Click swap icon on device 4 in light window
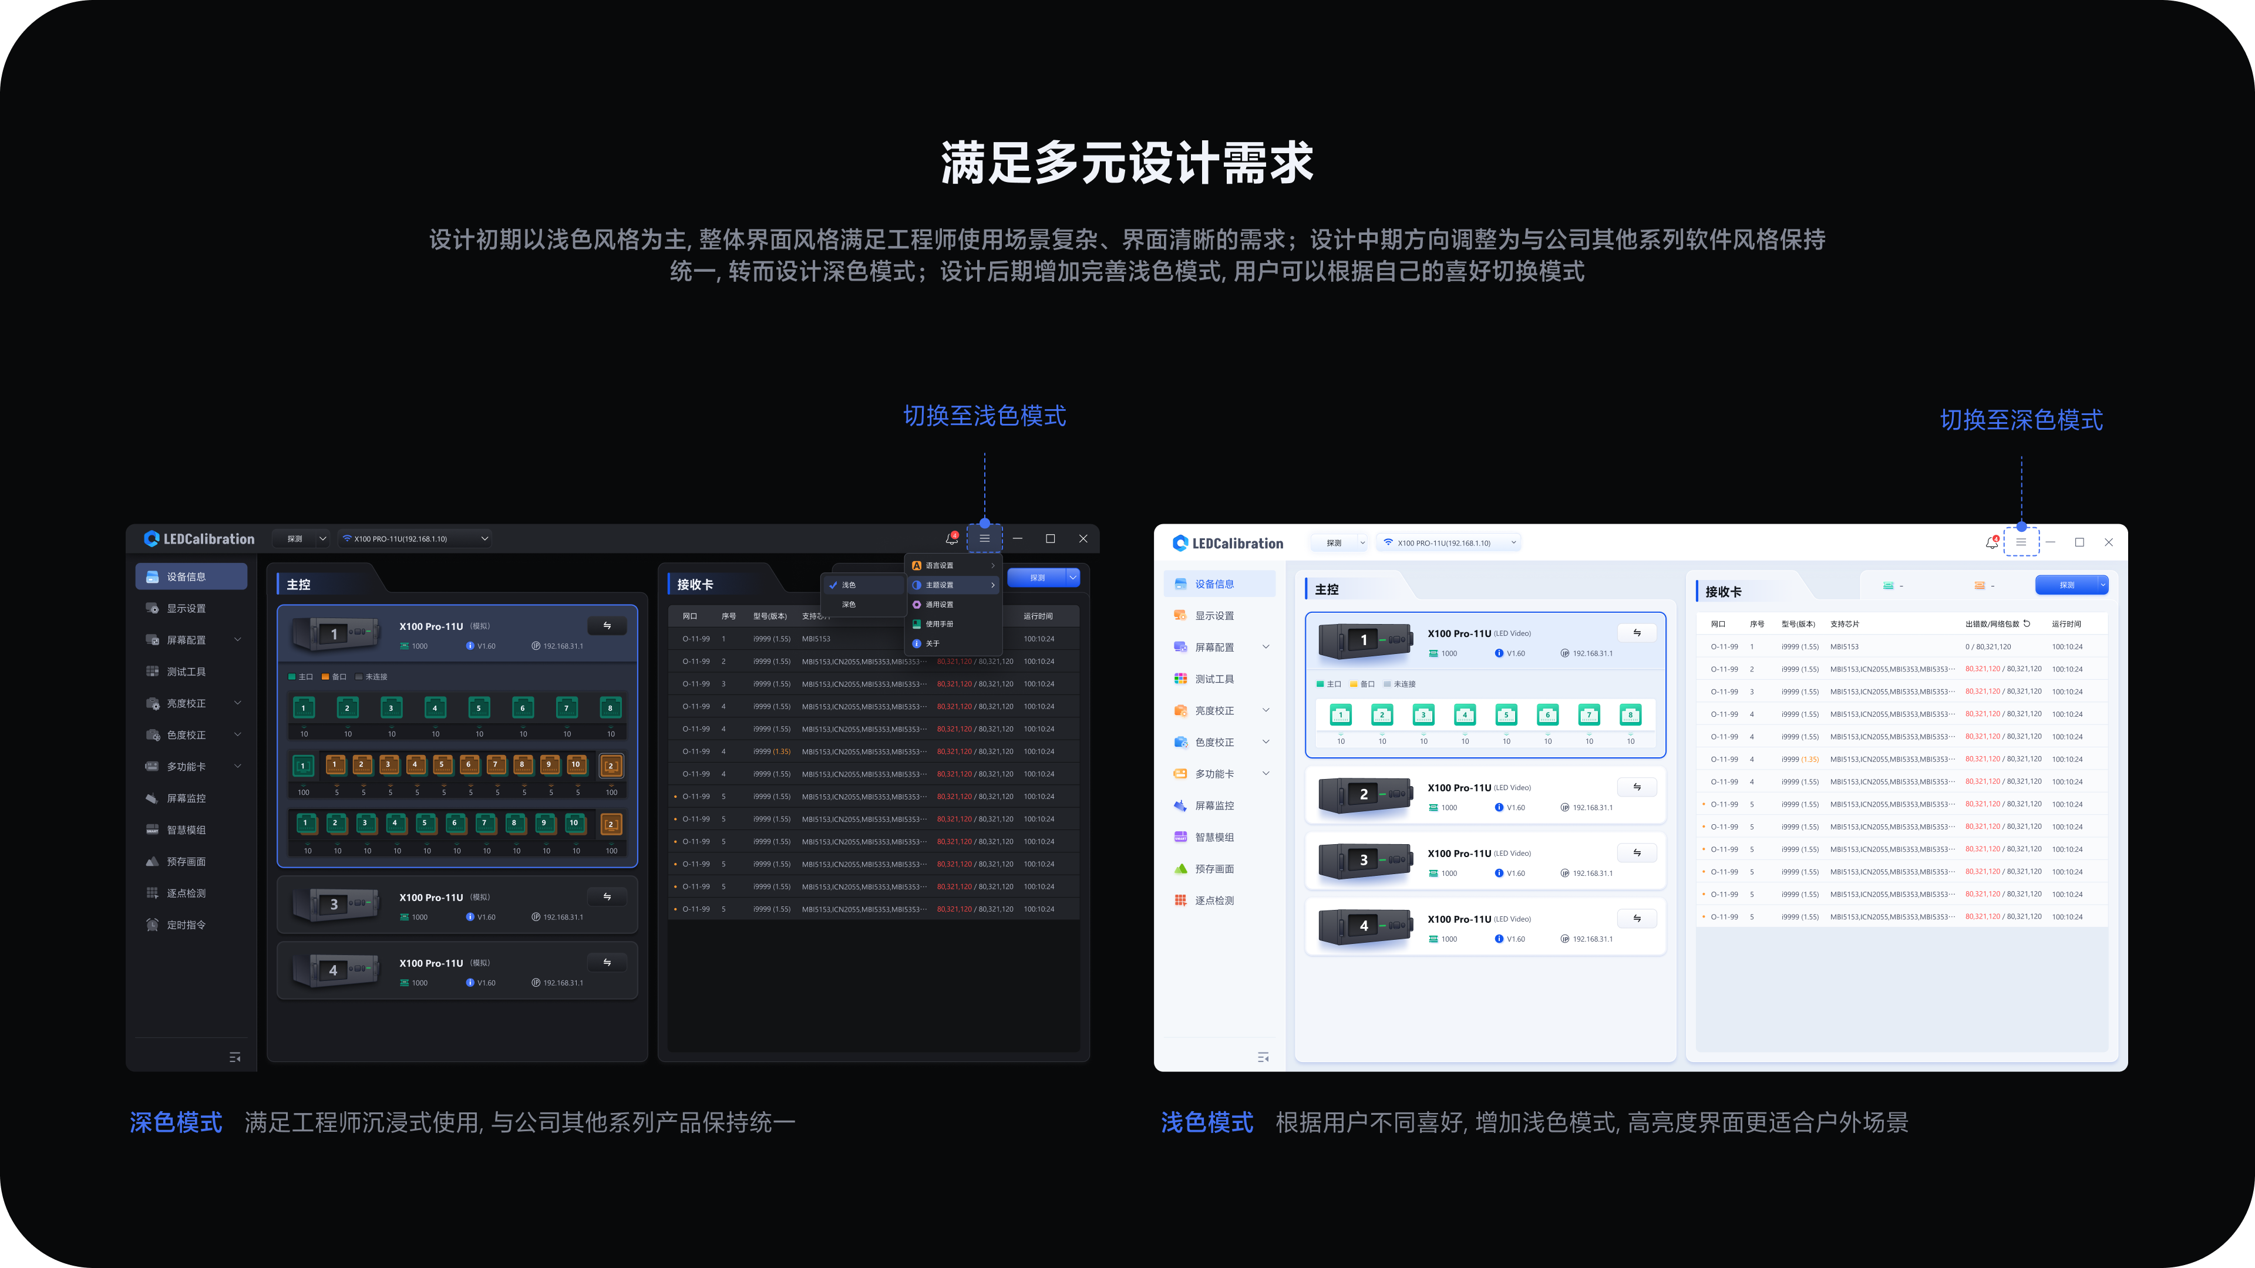This screenshot has width=2255, height=1268. (x=1636, y=918)
